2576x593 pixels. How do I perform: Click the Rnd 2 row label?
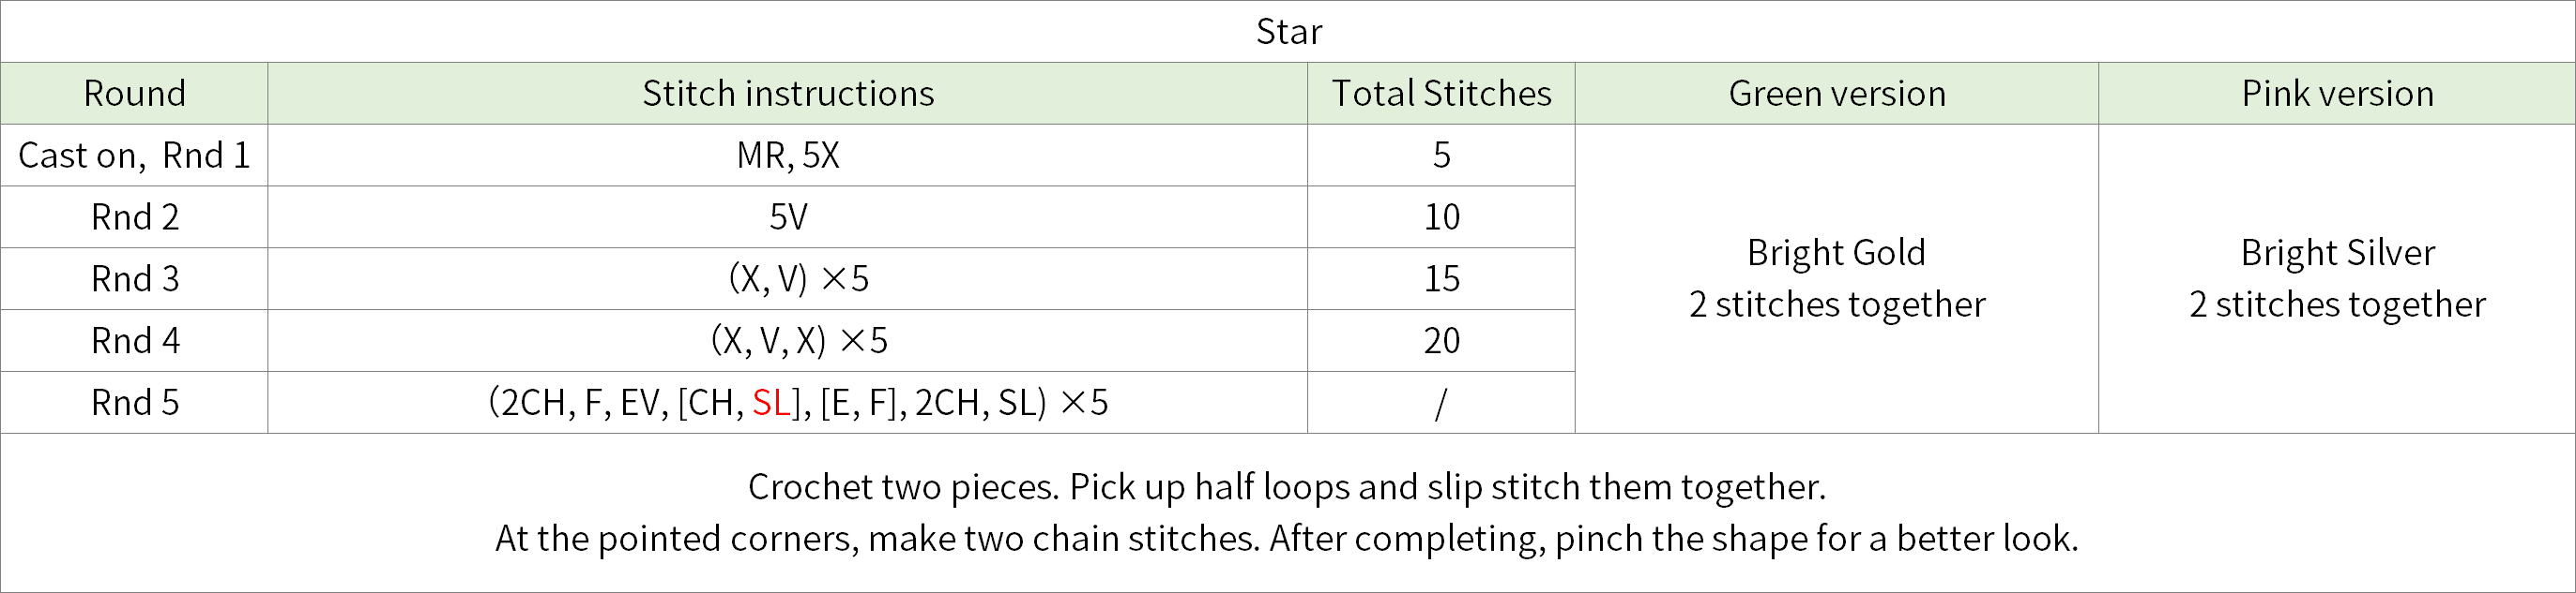pyautogui.click(x=134, y=216)
